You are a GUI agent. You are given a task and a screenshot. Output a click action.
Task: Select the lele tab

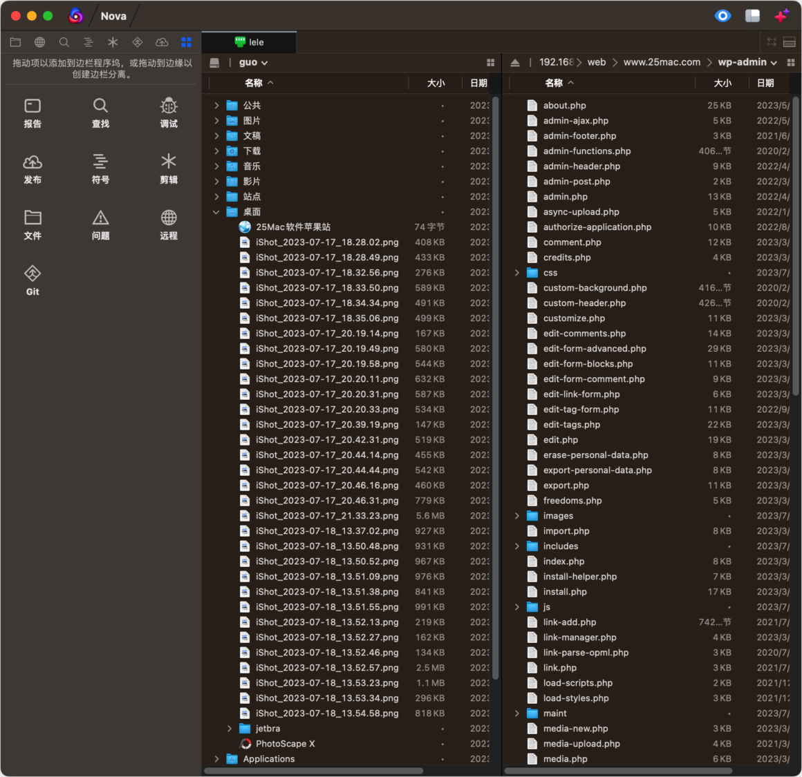click(249, 42)
